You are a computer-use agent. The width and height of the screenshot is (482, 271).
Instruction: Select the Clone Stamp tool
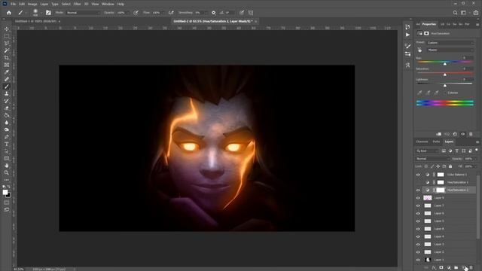[7, 93]
